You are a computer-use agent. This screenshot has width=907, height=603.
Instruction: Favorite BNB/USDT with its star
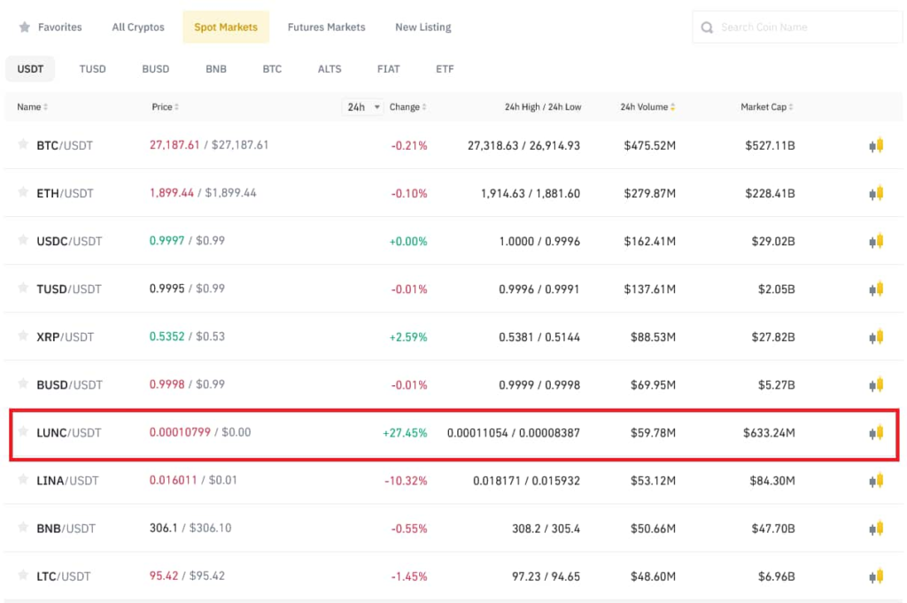coord(23,527)
